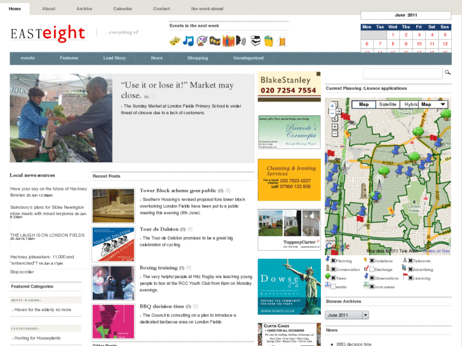
Task: Switch map to Satellite view
Action: (x=388, y=105)
